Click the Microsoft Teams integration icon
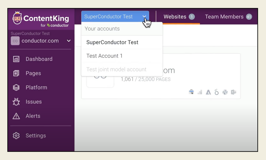This screenshot has height=160, width=266. [x=234, y=92]
